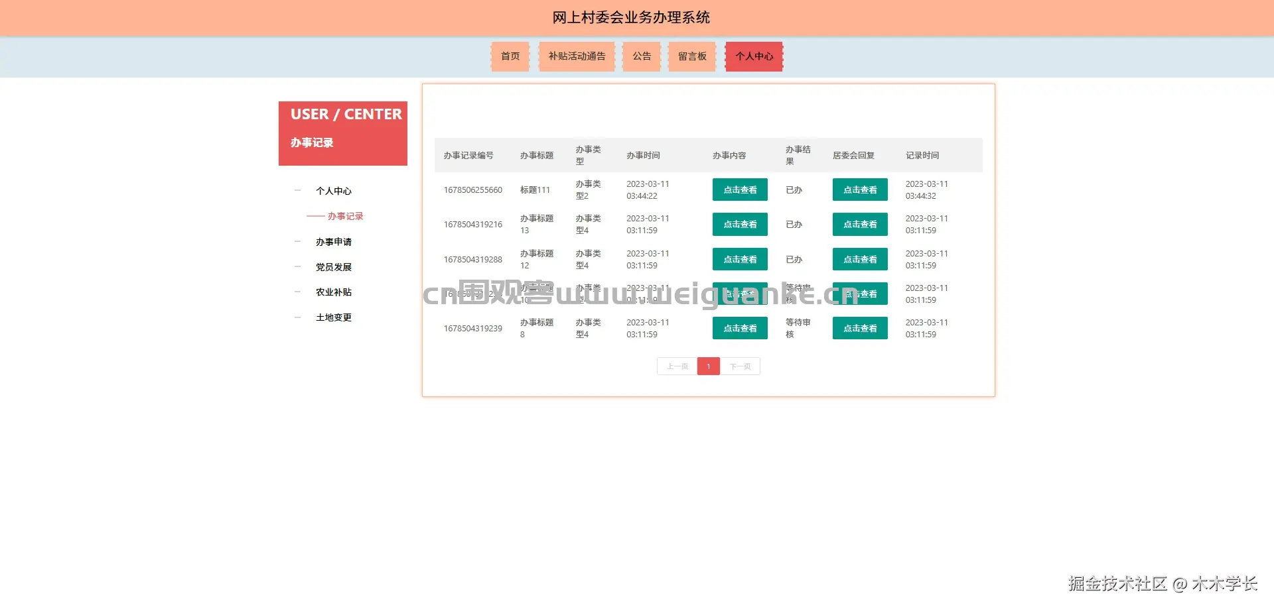
Task: Click the 办事结果 column header
Action: pyautogui.click(x=798, y=155)
